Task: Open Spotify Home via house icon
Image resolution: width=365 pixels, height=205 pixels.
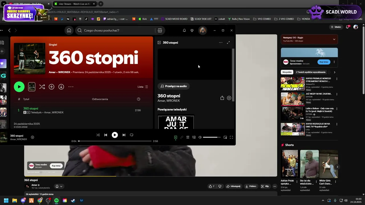Action: coord(69,30)
